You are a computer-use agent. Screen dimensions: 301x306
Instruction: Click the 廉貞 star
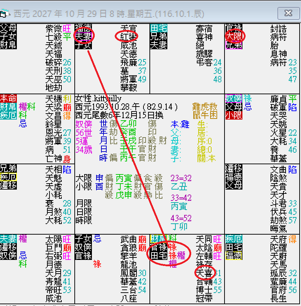(x=279, y=99)
